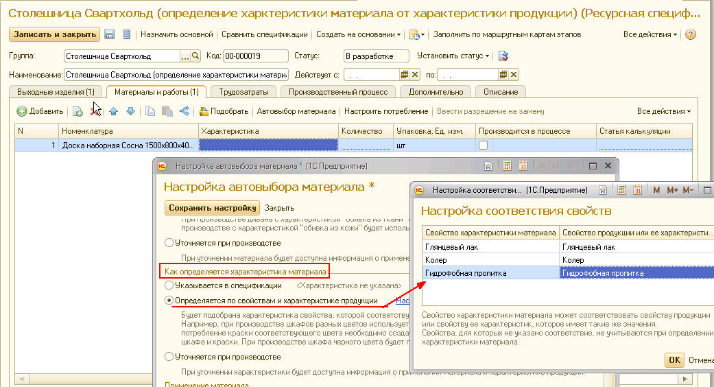Click the save floppy disk icon
This screenshot has width=714, height=387.
click(109, 34)
